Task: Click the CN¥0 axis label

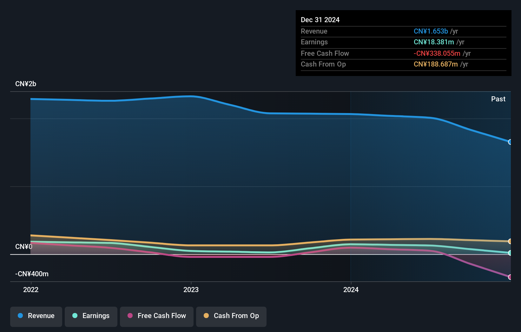Action: 24,246
